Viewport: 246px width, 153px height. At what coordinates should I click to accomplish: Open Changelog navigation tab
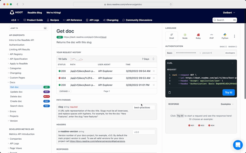pos(111,20)
